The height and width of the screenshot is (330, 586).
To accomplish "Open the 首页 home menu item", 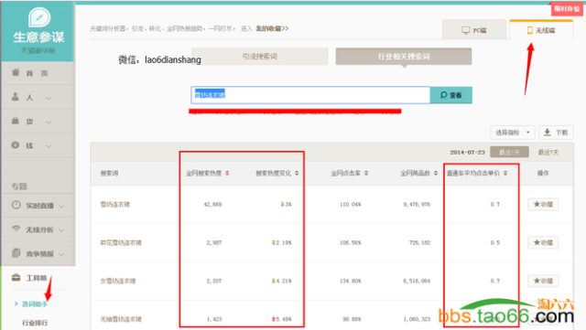I will 38,73.
